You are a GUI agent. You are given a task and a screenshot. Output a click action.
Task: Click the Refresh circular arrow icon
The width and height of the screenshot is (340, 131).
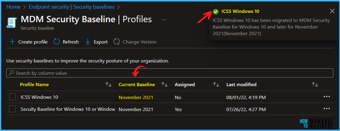click(57, 42)
